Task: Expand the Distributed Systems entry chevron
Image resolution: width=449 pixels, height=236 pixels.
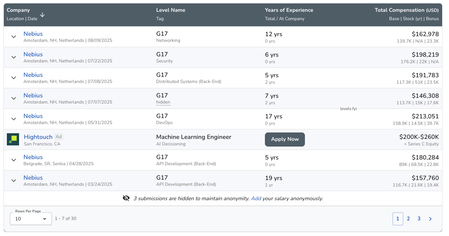Action: 14,78
